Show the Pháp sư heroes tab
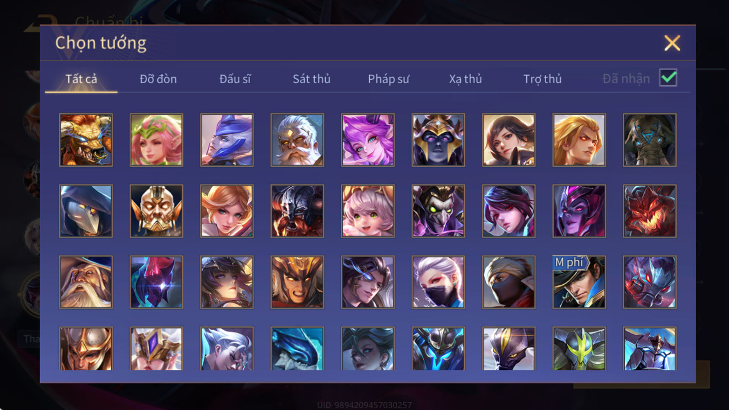The image size is (729, 410). [389, 79]
